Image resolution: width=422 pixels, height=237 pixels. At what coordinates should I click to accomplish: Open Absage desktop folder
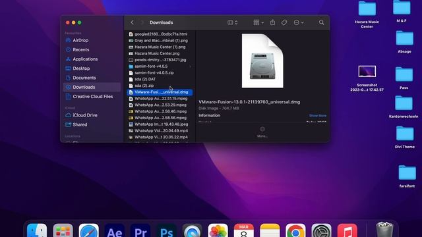point(404,42)
